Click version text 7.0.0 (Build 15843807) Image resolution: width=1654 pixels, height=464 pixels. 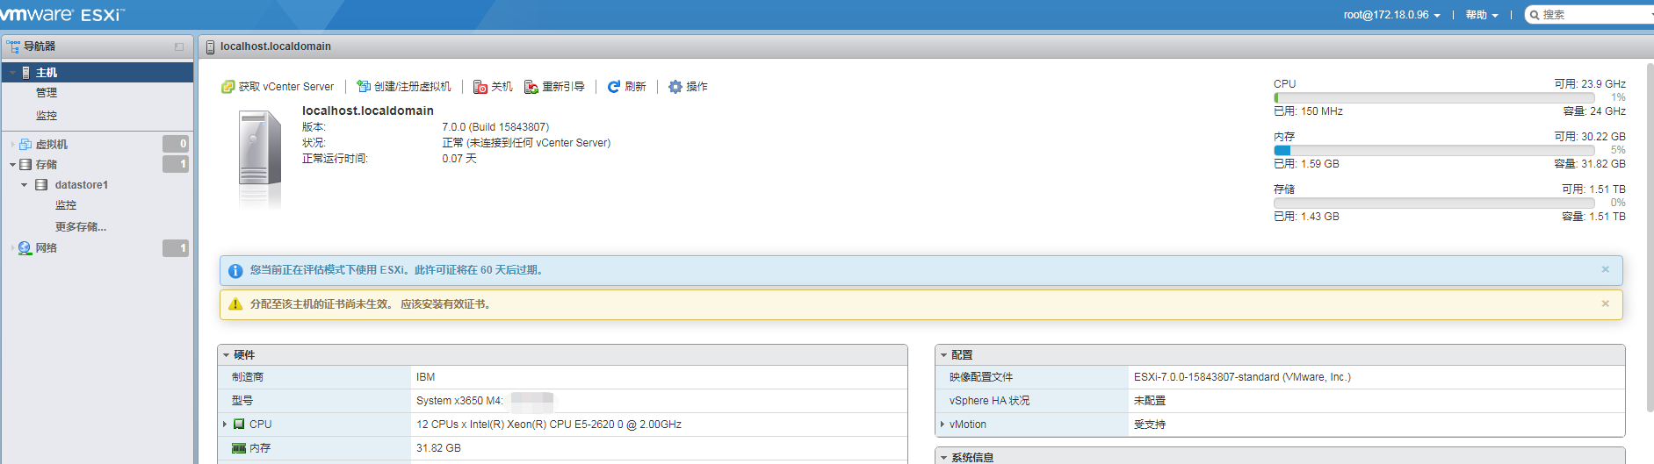tap(495, 127)
